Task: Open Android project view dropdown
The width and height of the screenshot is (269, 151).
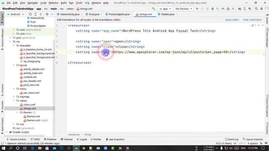Action: click(16, 14)
